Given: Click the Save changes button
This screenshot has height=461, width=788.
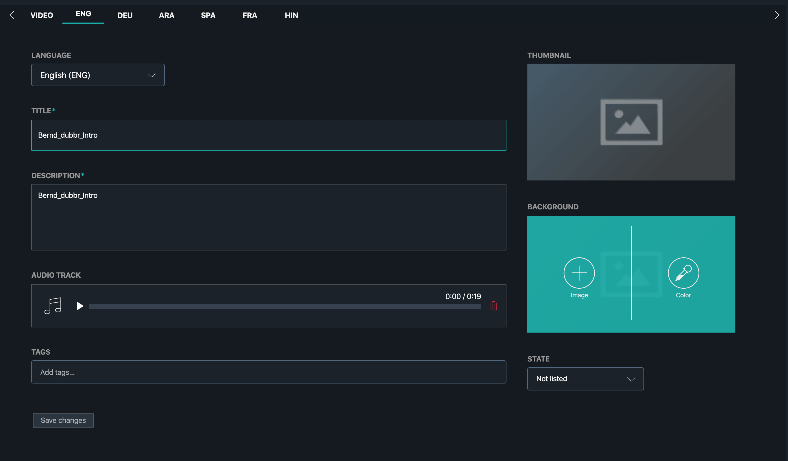Looking at the screenshot, I should point(63,420).
